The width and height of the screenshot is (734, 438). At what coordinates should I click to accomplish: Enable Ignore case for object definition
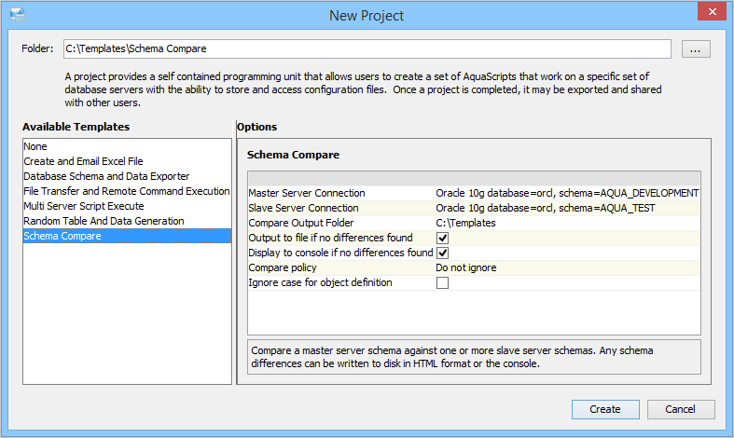point(443,282)
